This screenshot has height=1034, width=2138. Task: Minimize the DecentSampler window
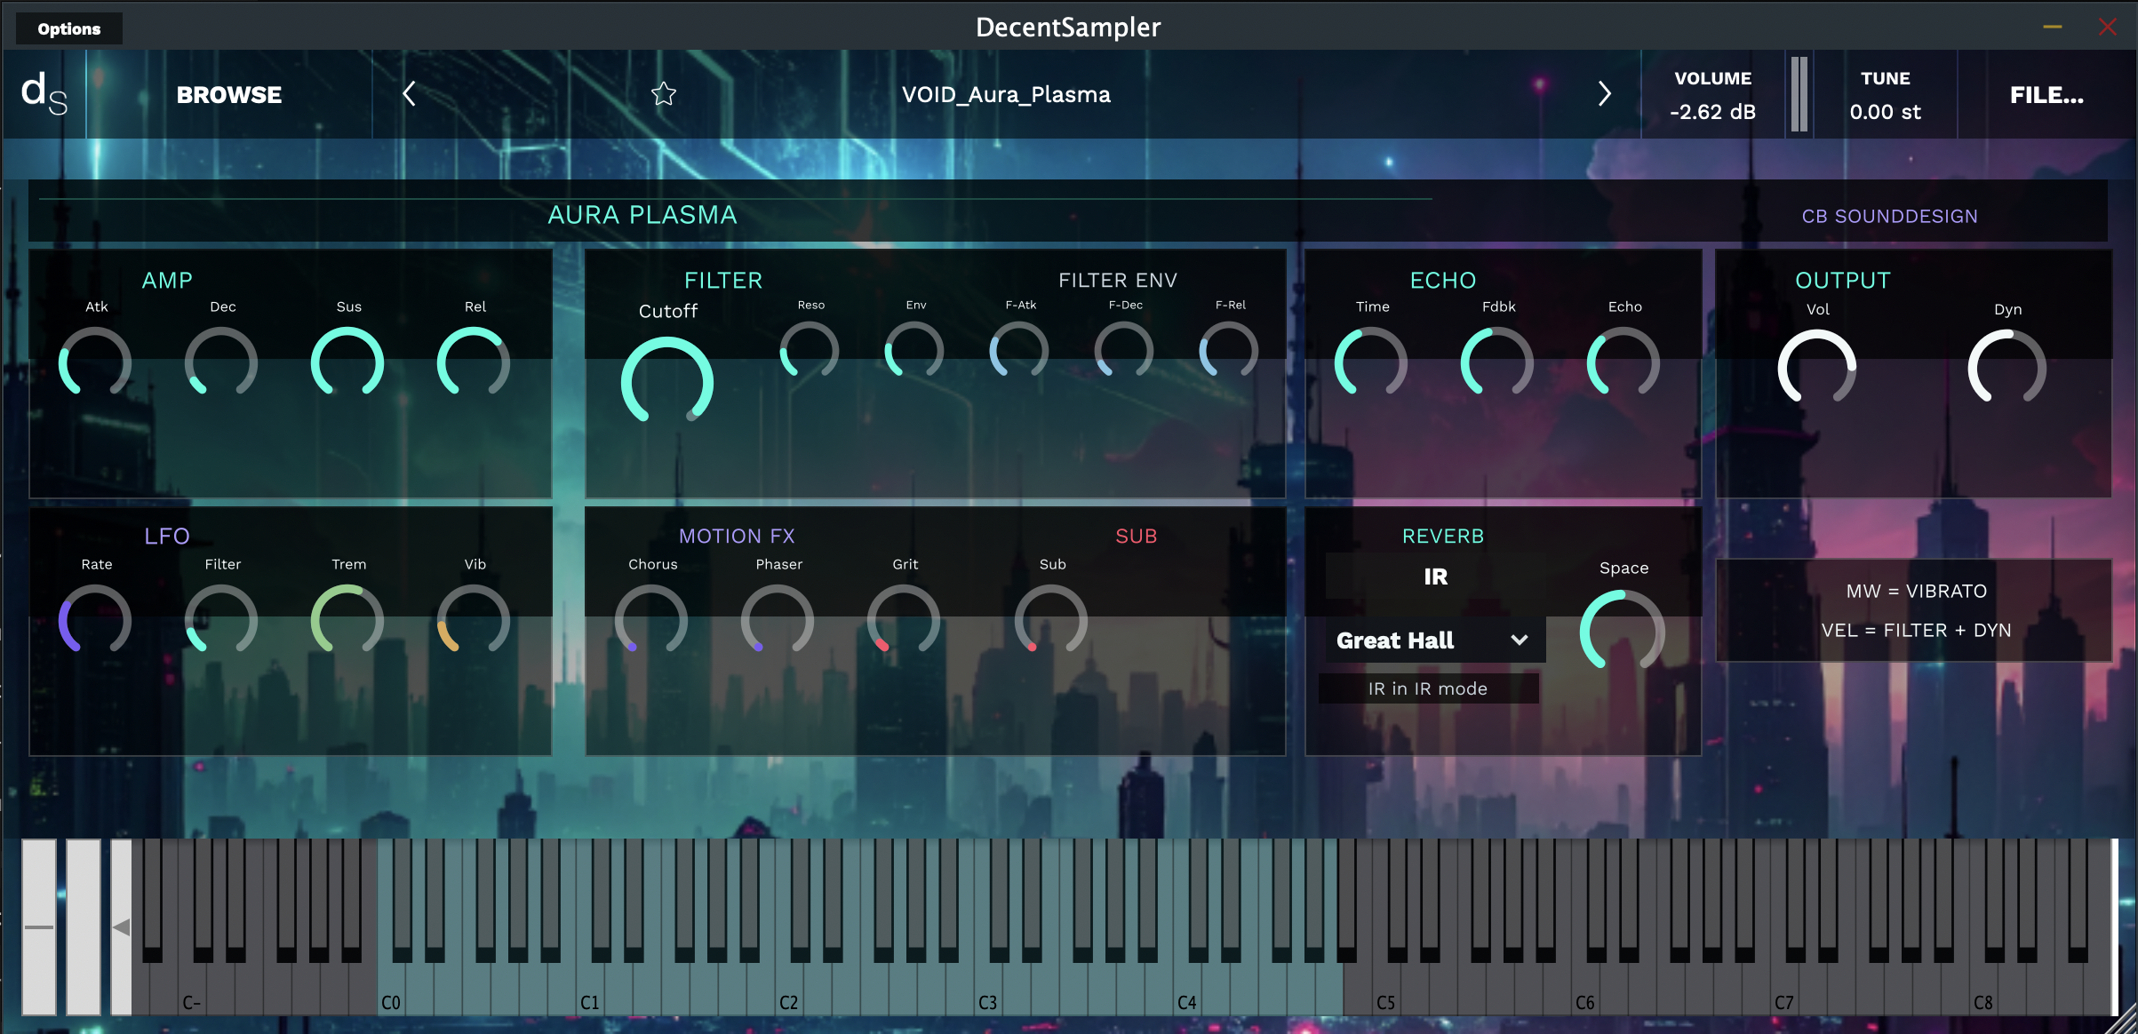click(x=2053, y=28)
